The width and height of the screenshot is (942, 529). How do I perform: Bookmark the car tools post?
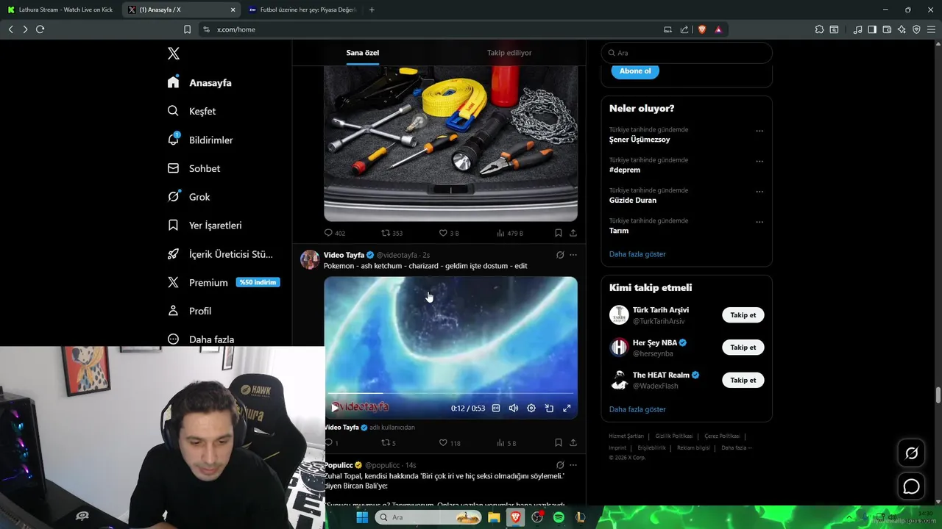(559, 233)
